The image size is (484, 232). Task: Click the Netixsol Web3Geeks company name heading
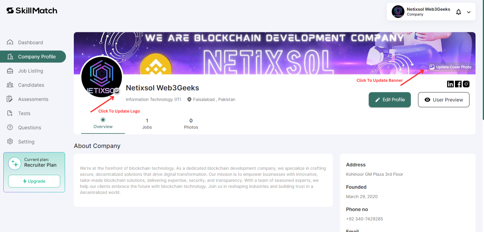(x=162, y=88)
